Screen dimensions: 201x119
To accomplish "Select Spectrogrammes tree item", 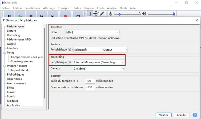I will point(22,61).
